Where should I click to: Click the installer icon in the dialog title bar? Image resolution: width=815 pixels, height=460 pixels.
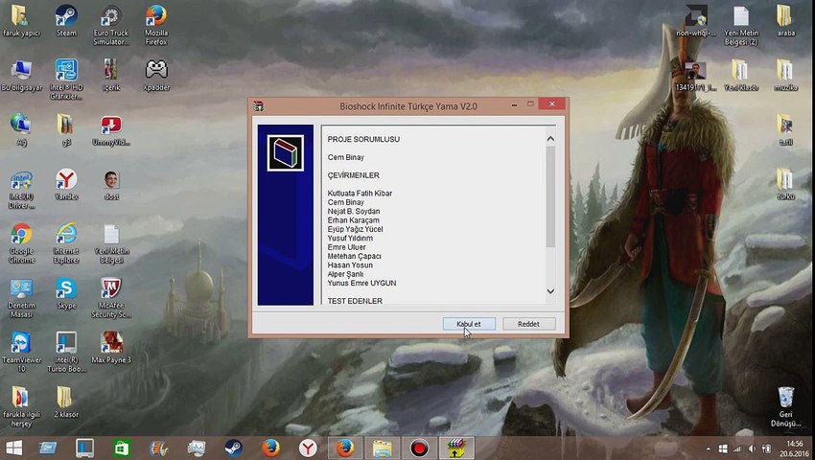[258, 106]
